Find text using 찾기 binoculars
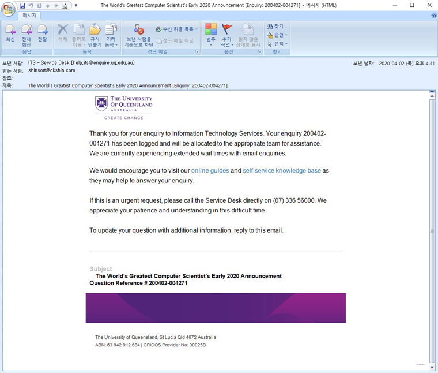Image resolution: width=438 pixels, height=373 pixels. [275, 26]
